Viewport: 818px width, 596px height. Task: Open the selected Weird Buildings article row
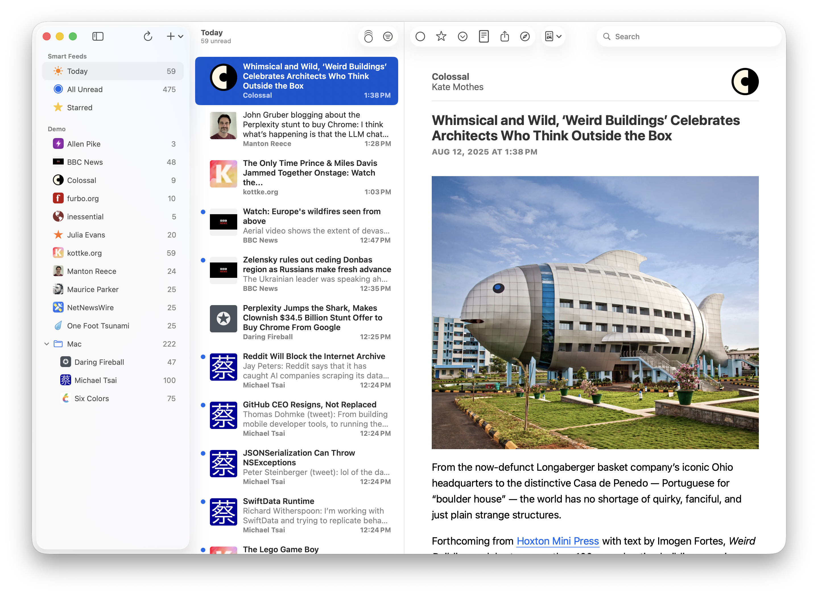[x=296, y=81]
